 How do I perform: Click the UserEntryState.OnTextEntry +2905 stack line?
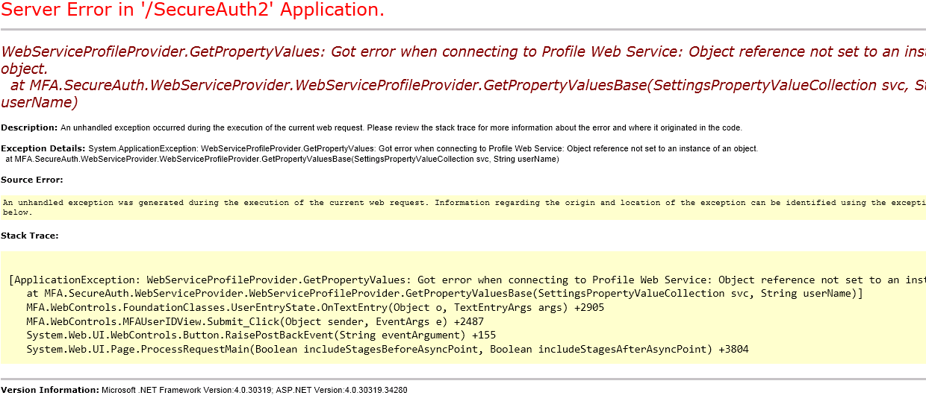315,307
